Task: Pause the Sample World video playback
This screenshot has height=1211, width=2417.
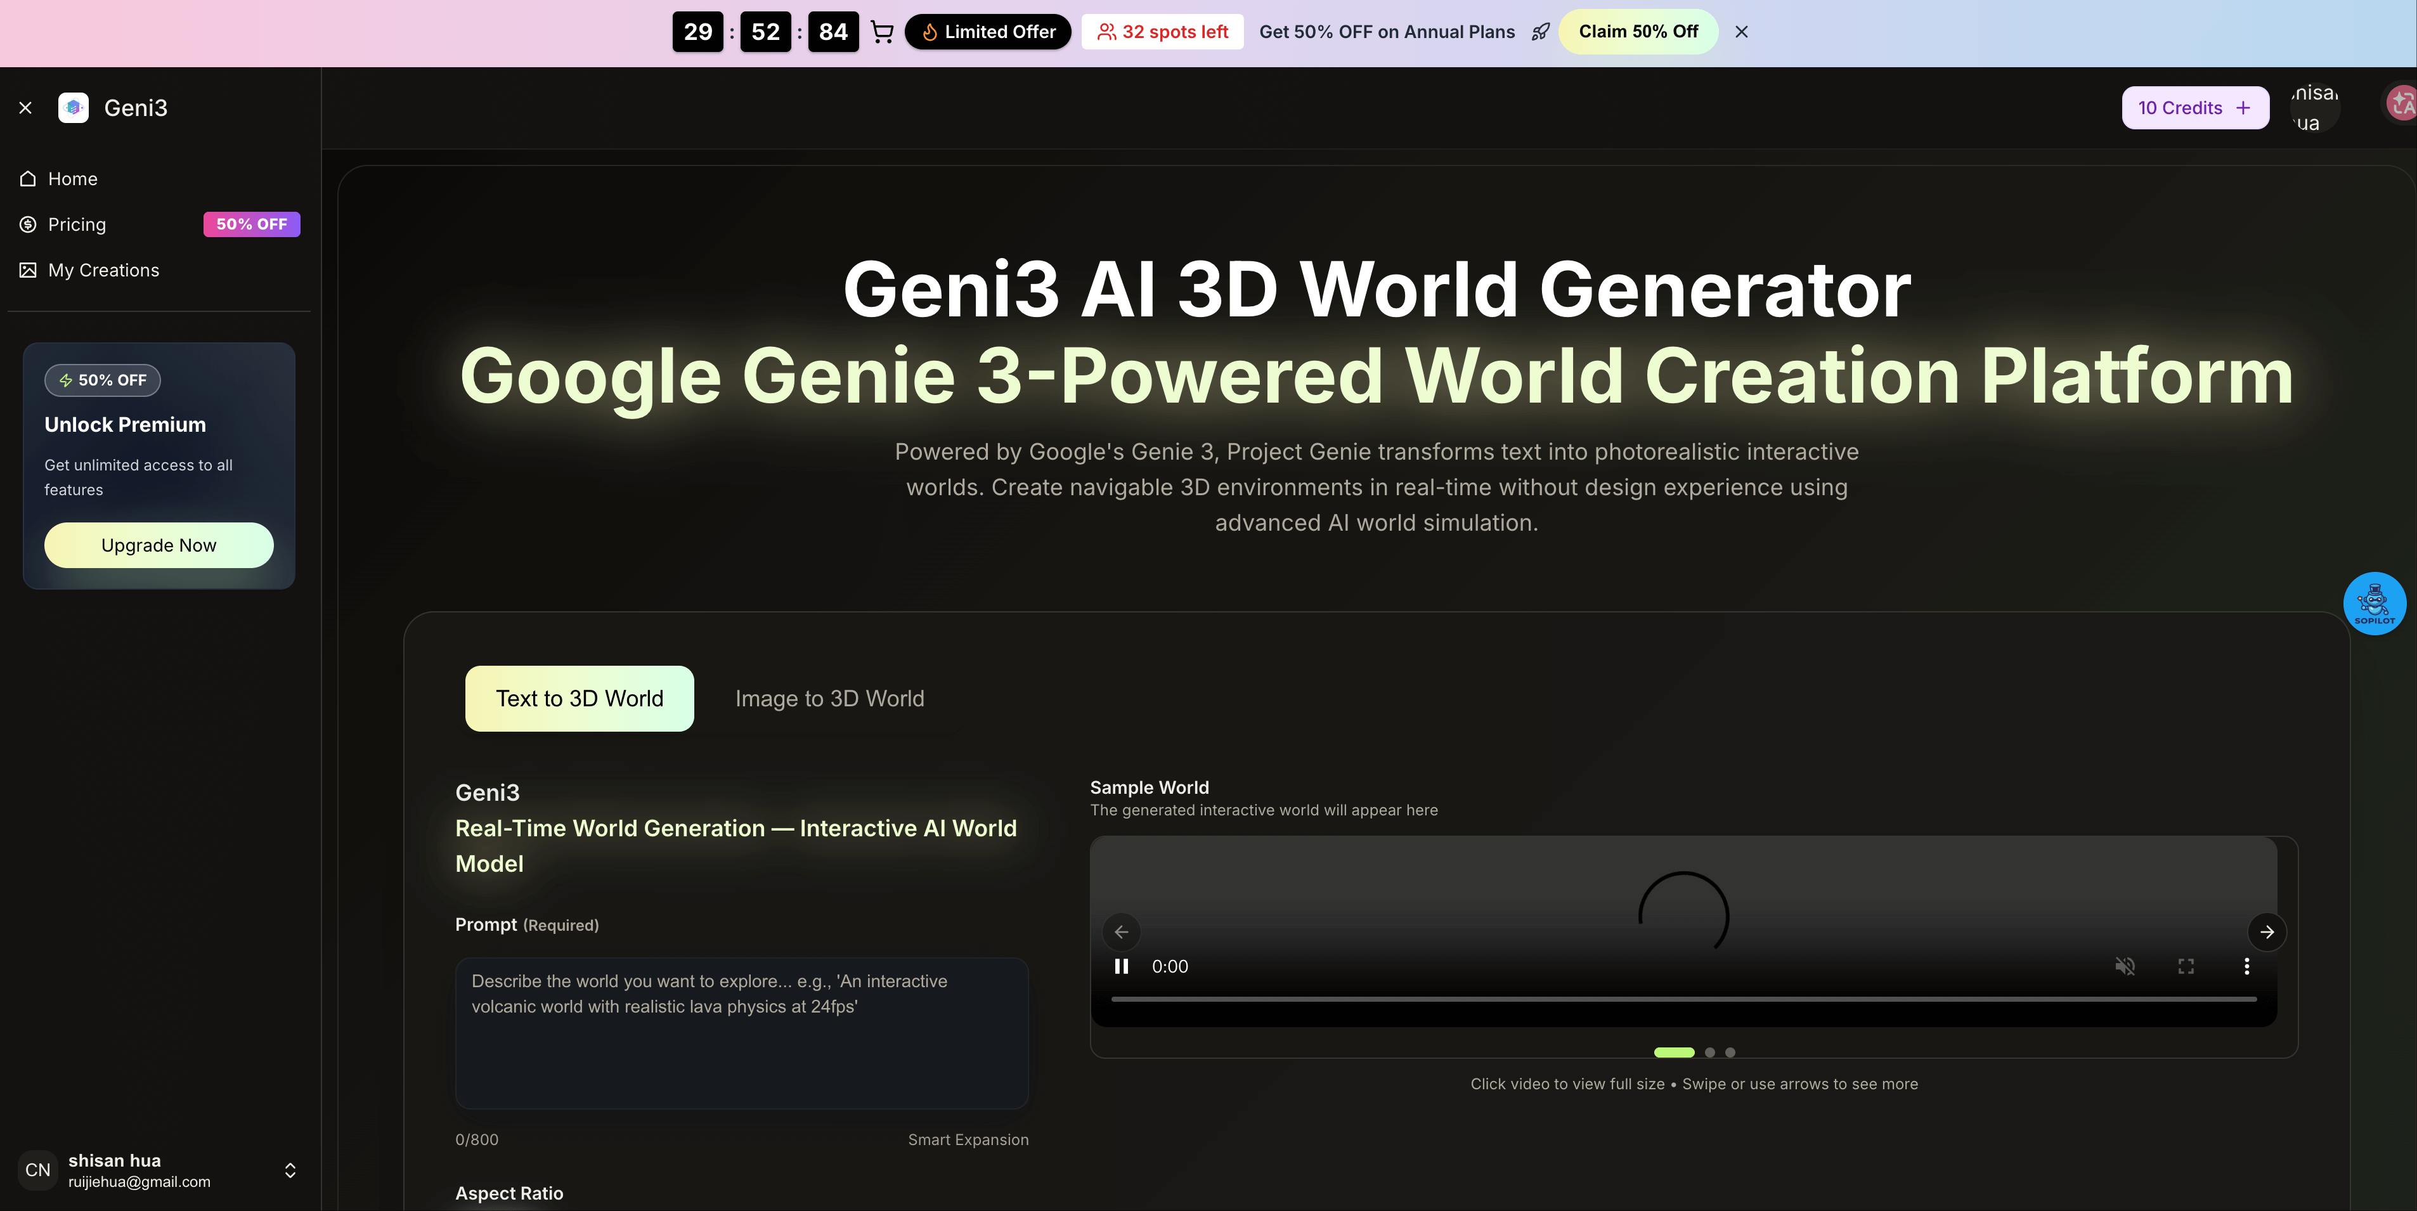Action: point(1121,966)
